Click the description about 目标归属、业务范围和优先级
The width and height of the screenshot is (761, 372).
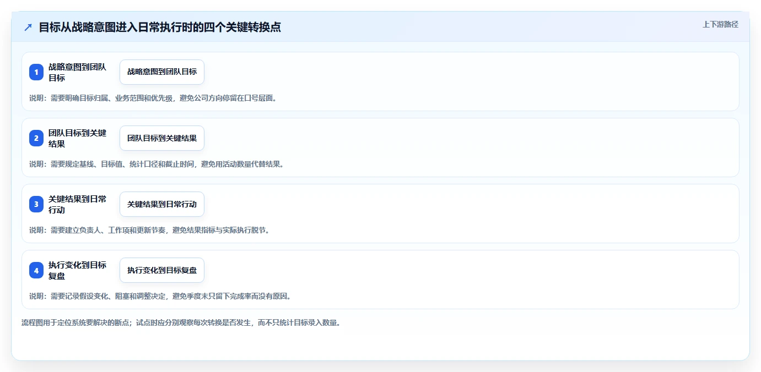click(153, 98)
